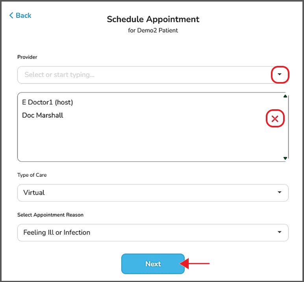Click the Schedule Appointment heading

tap(153, 19)
